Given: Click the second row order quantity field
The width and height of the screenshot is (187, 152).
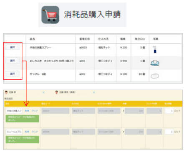Looking at the screenshot, I should pos(169,132).
